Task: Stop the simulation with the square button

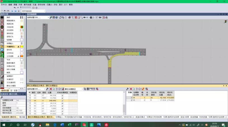Action: pyautogui.click(x=18, y=11)
